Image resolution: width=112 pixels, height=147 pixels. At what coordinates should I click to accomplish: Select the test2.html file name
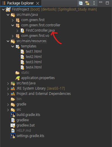click(34, 57)
